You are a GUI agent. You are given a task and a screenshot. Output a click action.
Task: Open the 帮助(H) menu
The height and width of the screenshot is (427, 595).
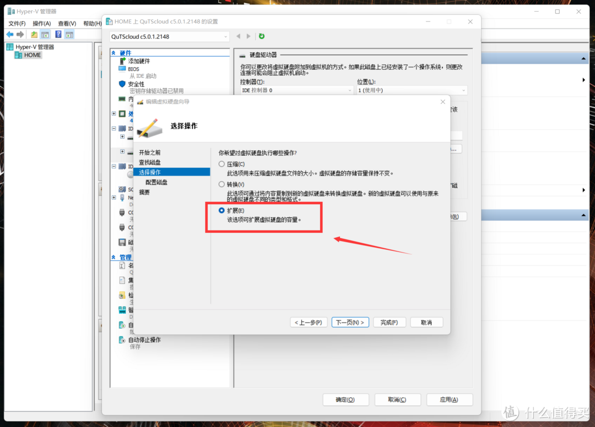93,24
